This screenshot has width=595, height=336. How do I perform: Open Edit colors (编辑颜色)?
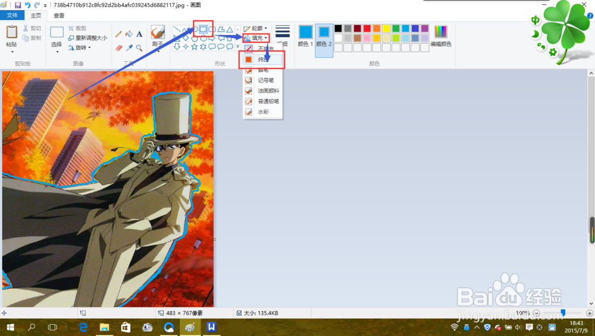click(440, 36)
